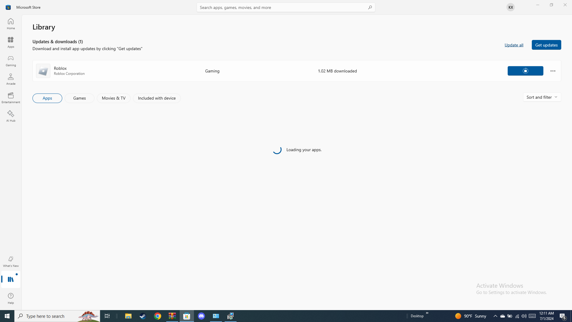
Task: Open more options for Roblox
Action: click(x=553, y=71)
